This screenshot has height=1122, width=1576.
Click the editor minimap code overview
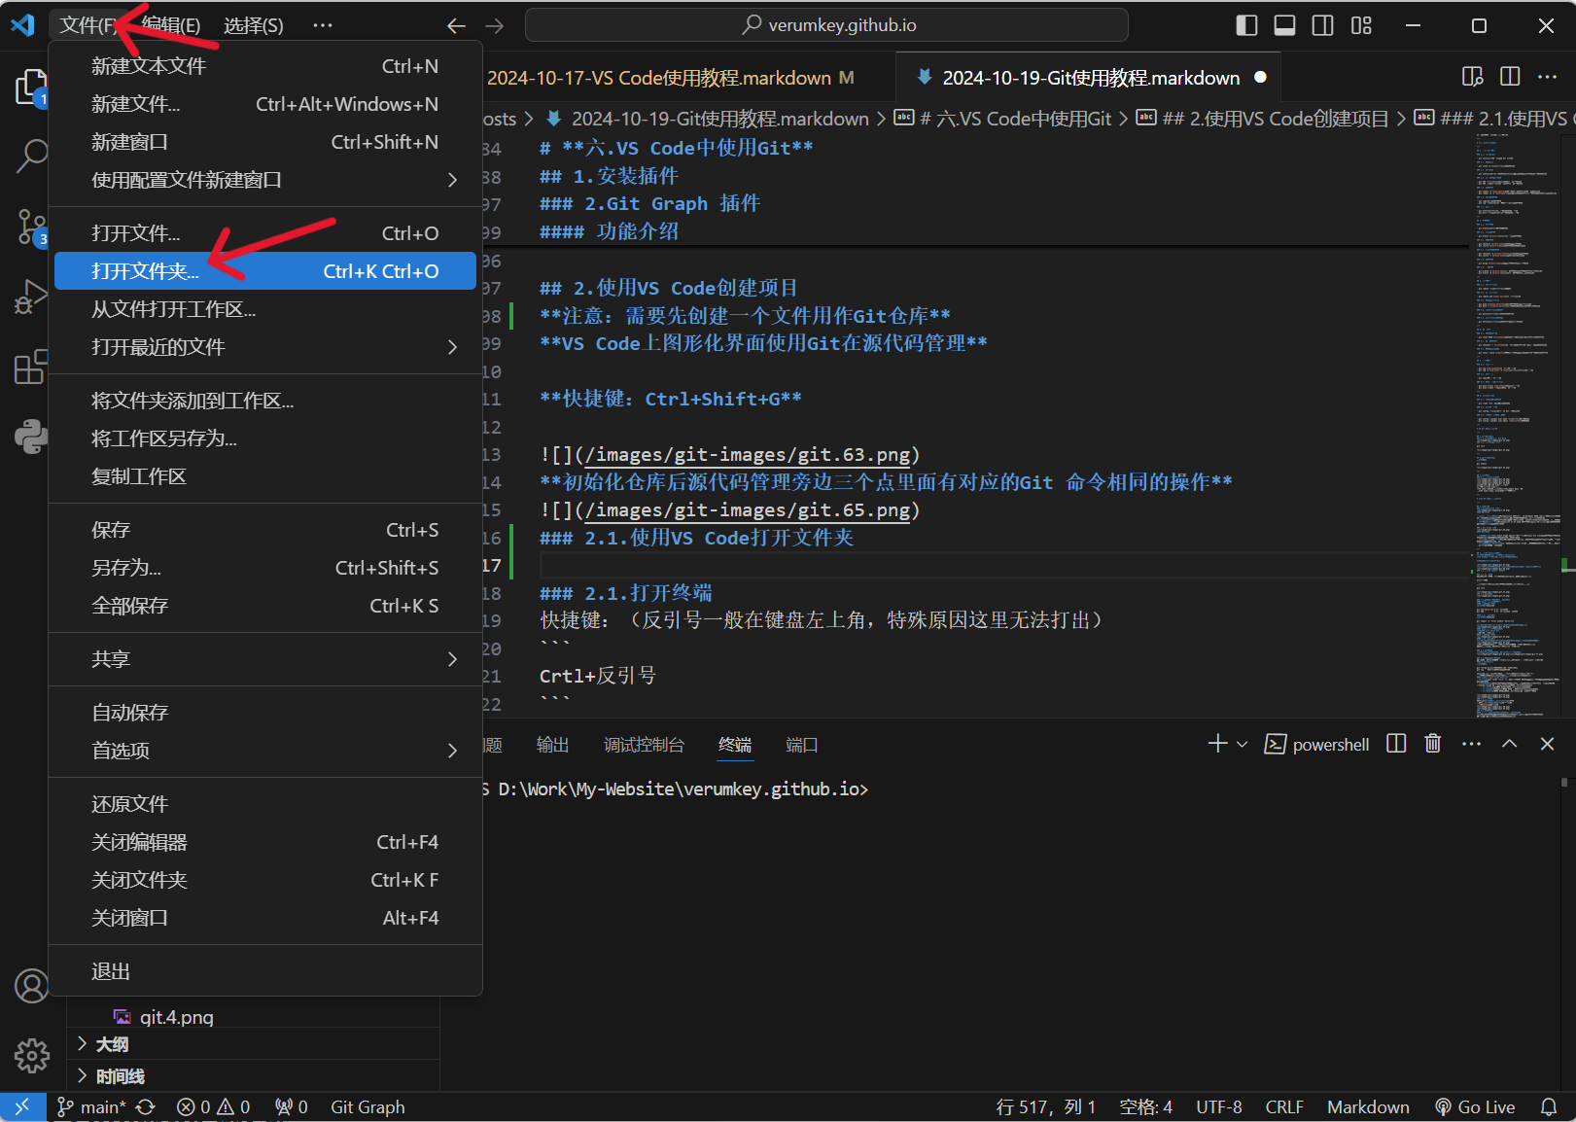point(1517,425)
